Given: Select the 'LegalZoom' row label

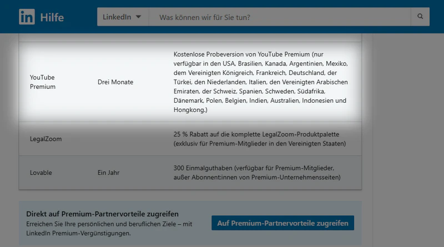Looking at the screenshot, I should pos(46,139).
